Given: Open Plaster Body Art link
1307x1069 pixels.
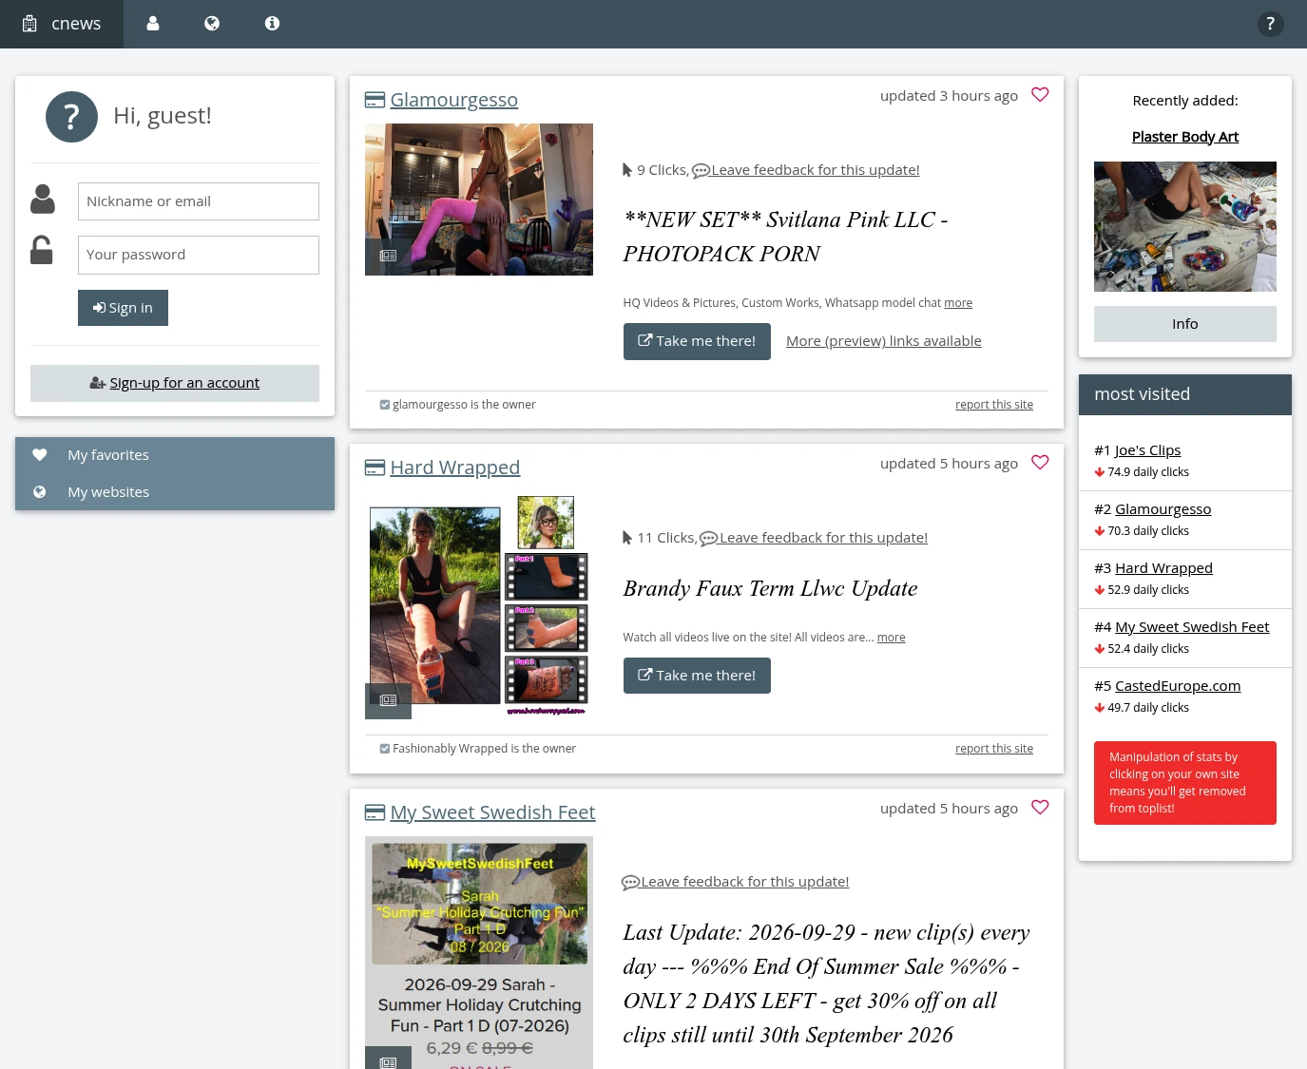Looking at the screenshot, I should coord(1185,137).
